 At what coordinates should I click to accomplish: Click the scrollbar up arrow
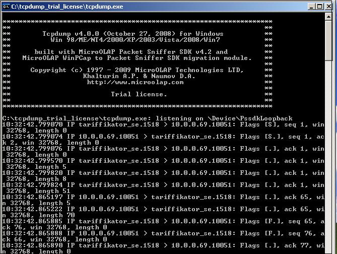pyautogui.click(x=328, y=17)
